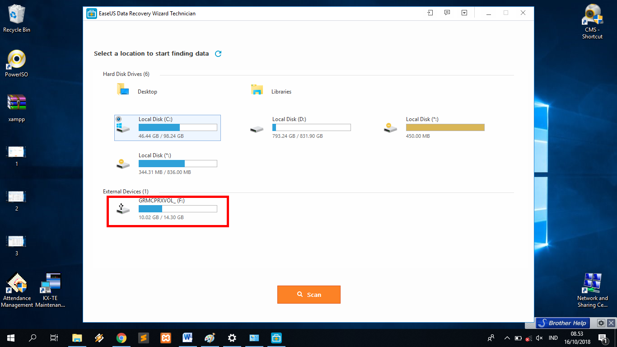Screen dimensions: 617x347
Task: Open the title bar dropdown menu arrow
Action: tap(464, 13)
